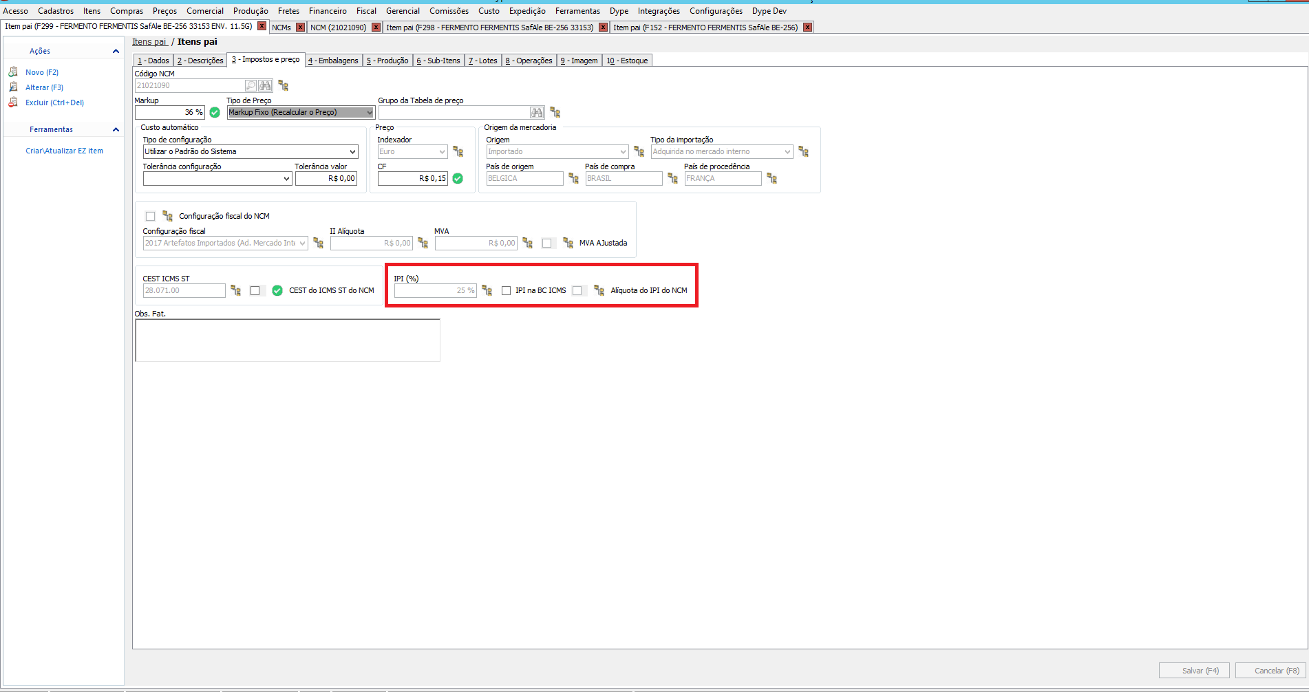Switch to the 1 - Dados tab
This screenshot has width=1309, height=692.
coord(153,61)
